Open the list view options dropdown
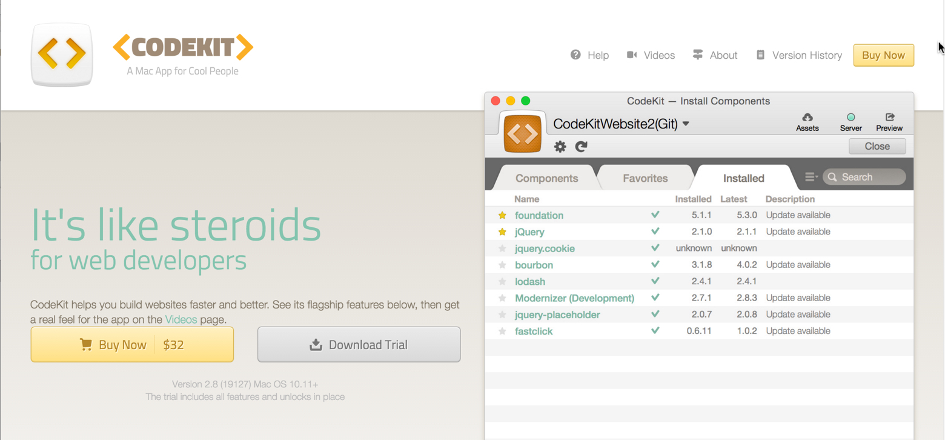The width and height of the screenshot is (945, 440). (811, 177)
